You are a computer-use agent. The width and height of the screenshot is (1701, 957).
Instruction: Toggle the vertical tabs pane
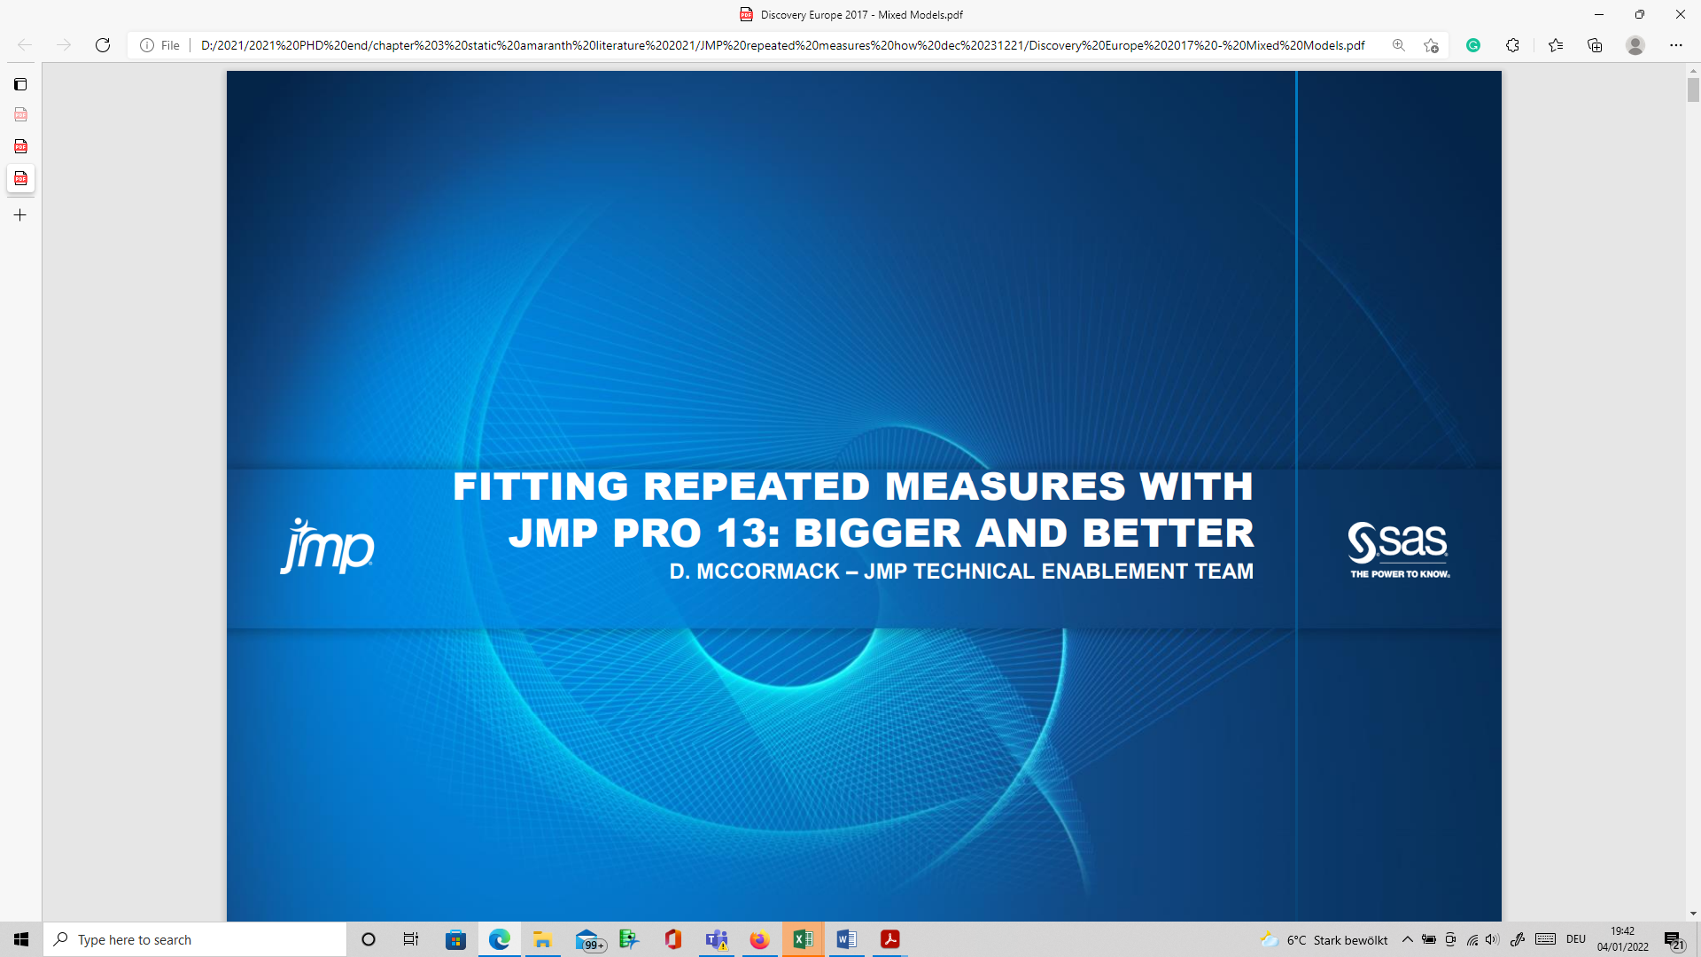pyautogui.click(x=20, y=84)
